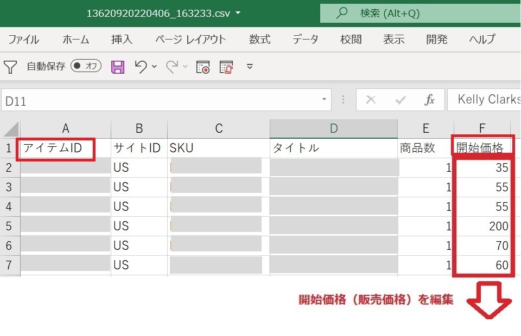521x336 pixels.
Task: Select row 3 header
Action: pos(10,187)
